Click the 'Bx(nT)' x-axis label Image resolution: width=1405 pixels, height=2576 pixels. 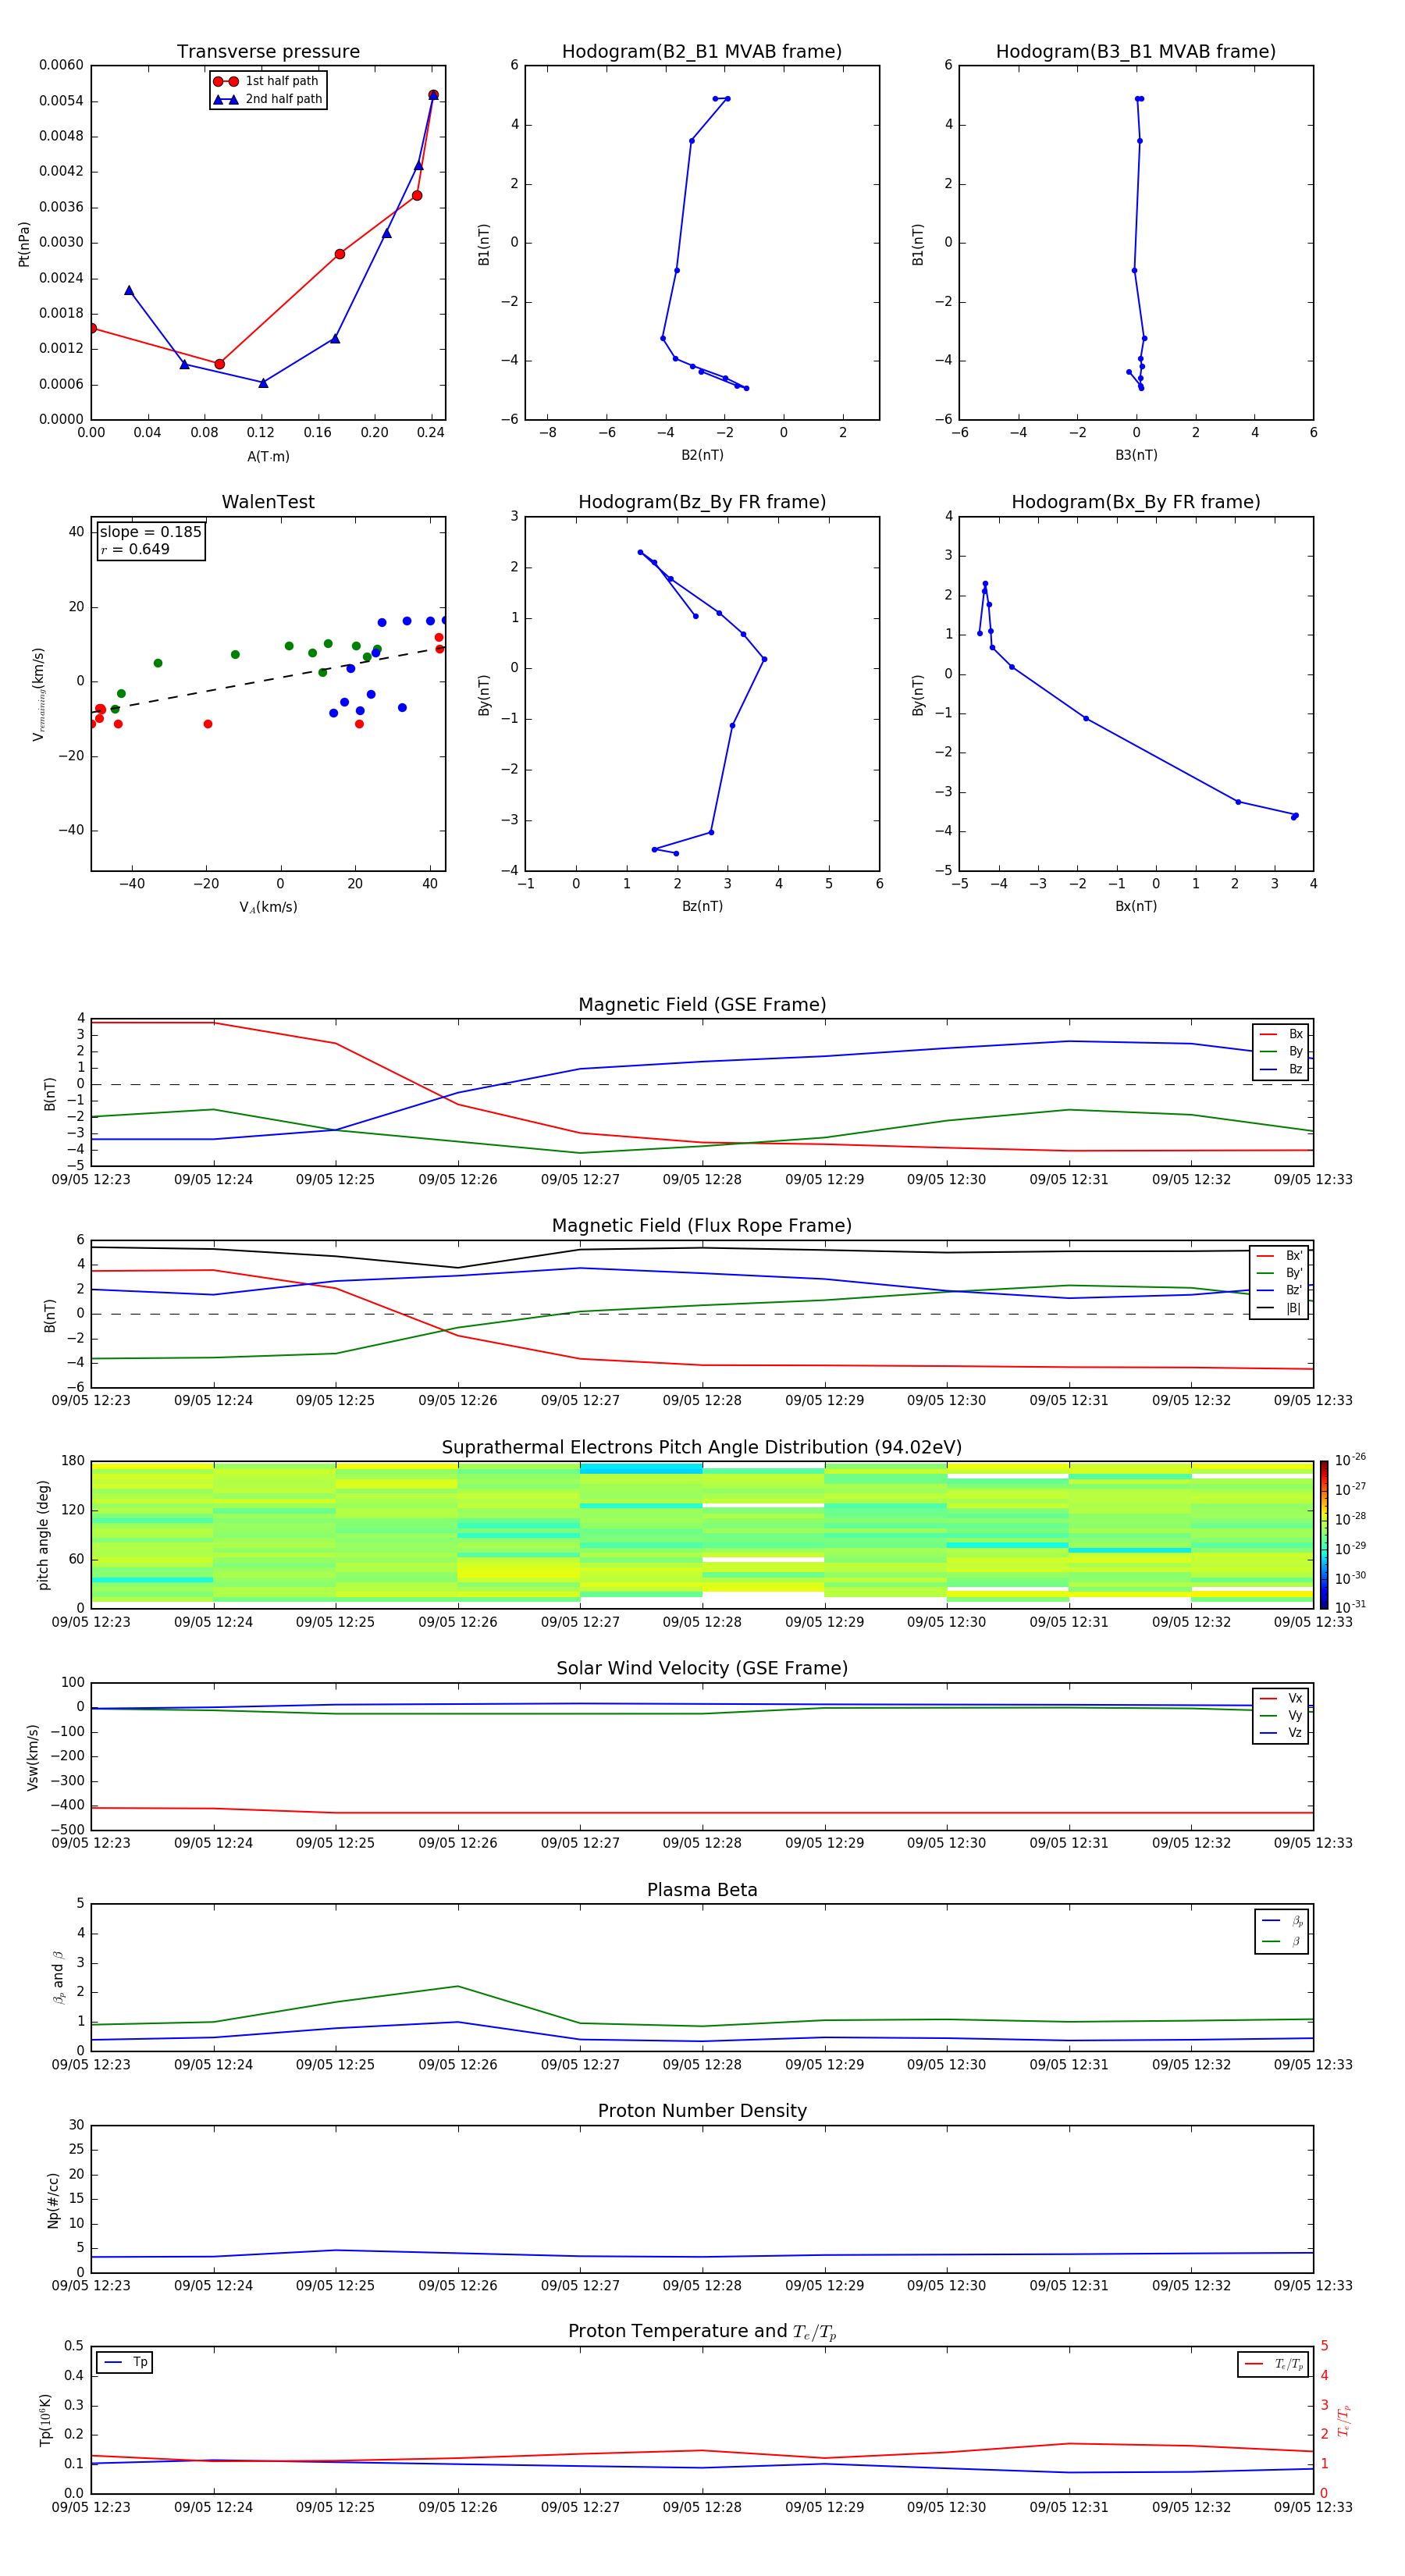click(1136, 906)
